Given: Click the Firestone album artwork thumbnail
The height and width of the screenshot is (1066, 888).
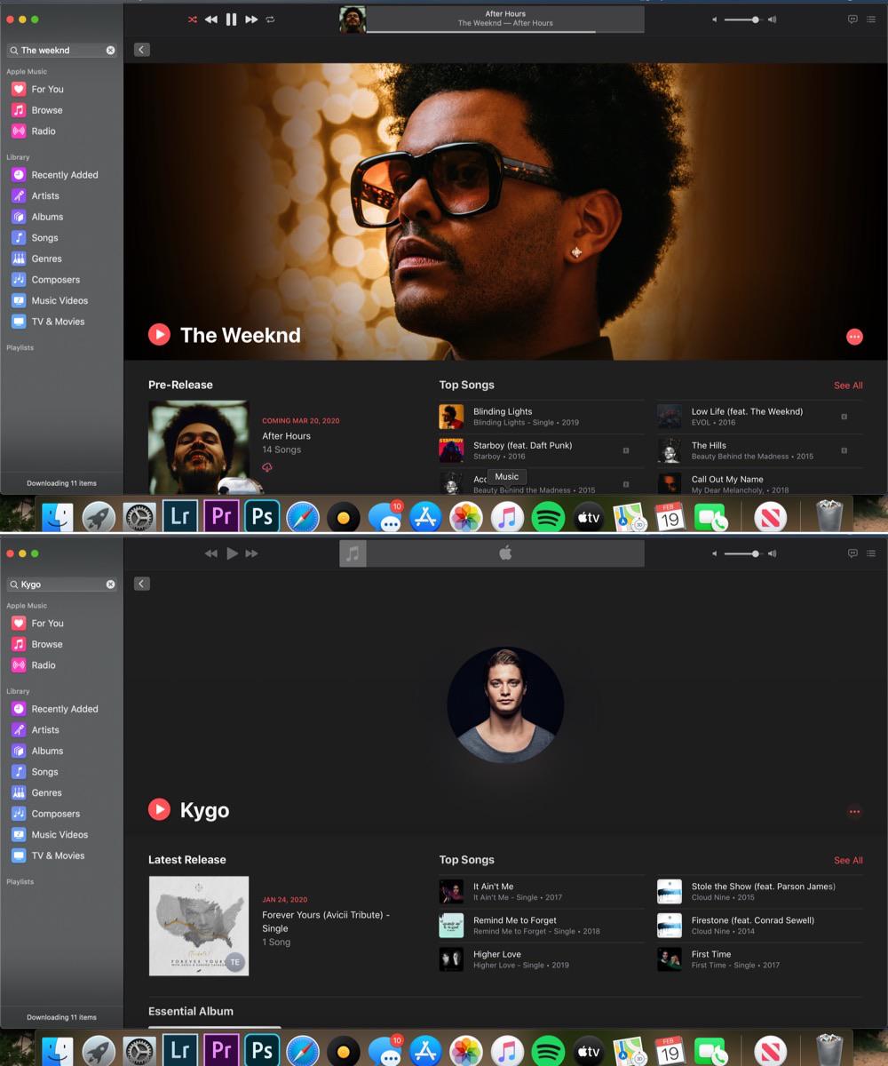Looking at the screenshot, I should (669, 926).
